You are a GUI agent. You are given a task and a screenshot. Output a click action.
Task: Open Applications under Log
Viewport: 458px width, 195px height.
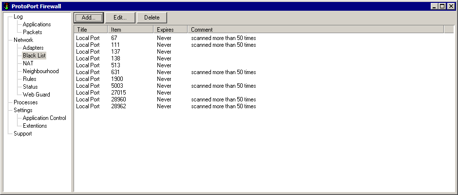pyautogui.click(x=37, y=24)
